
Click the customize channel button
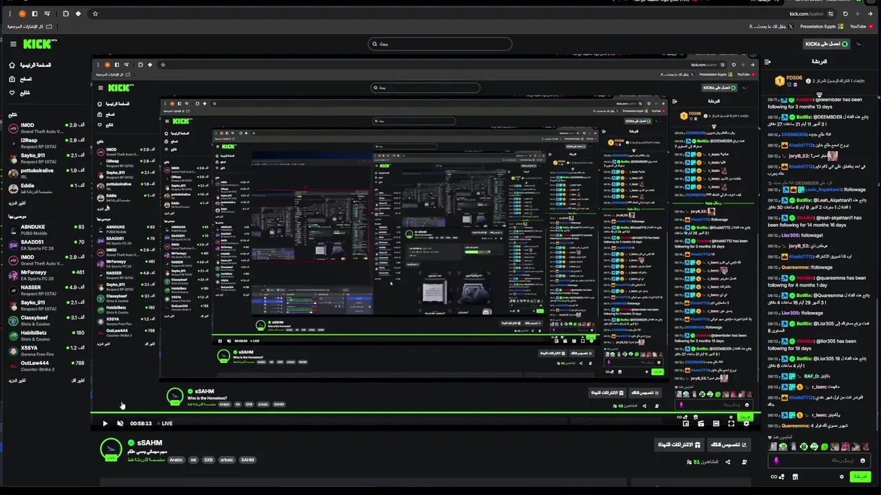tap(729, 445)
